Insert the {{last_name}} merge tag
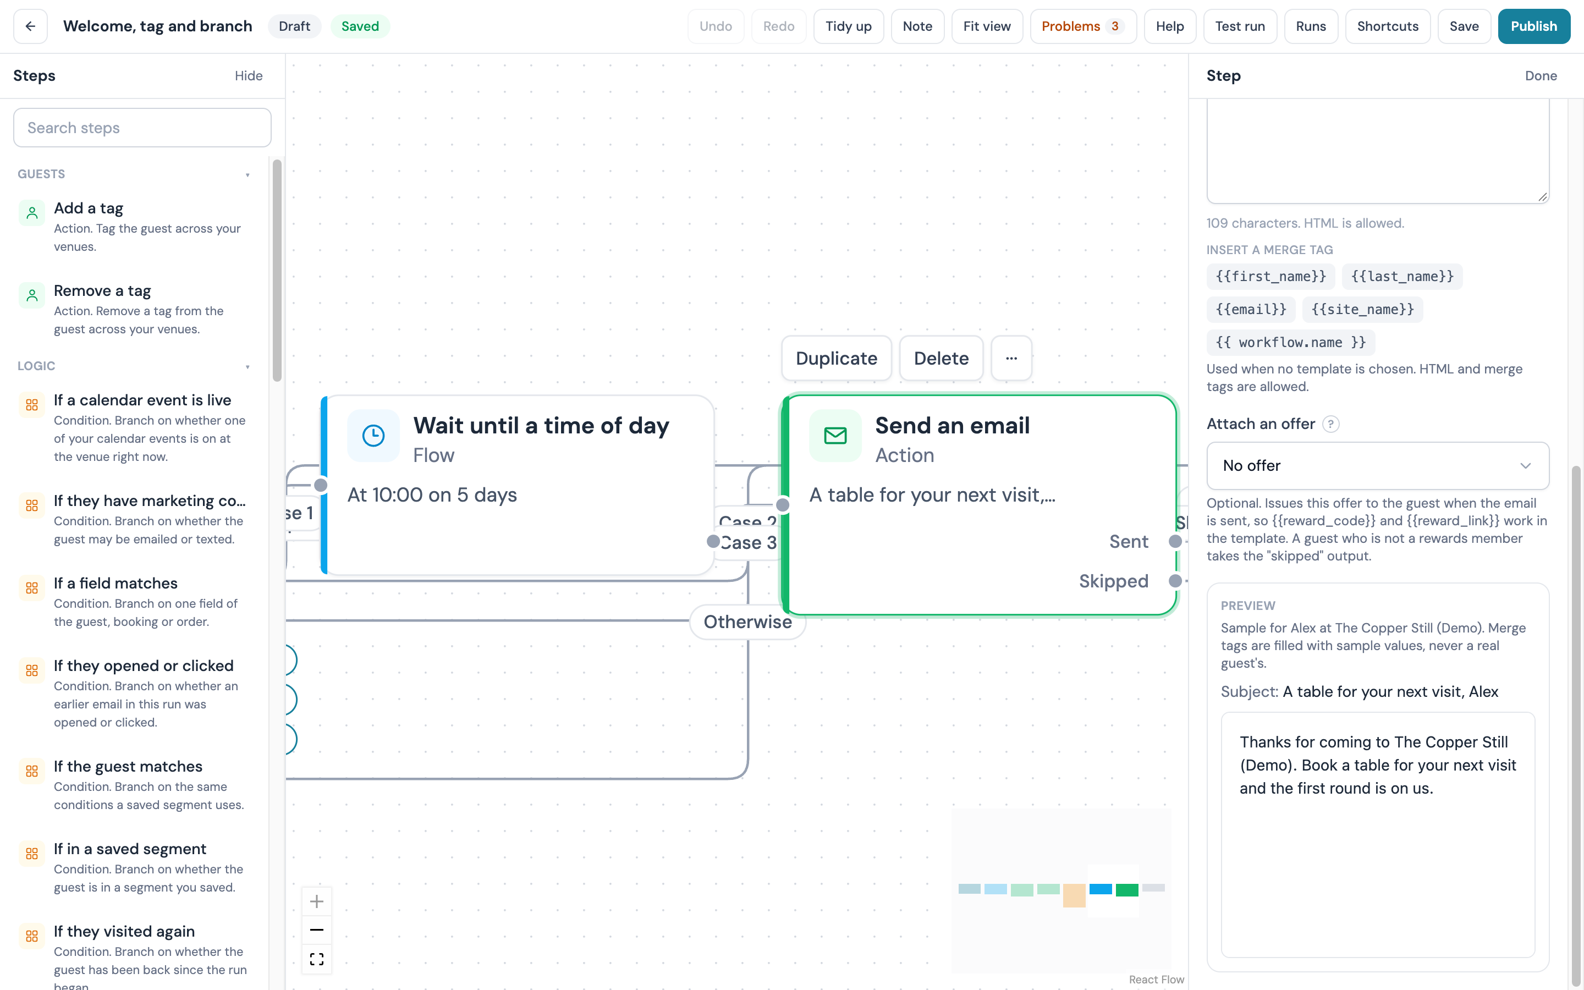This screenshot has height=990, width=1584. click(1402, 276)
